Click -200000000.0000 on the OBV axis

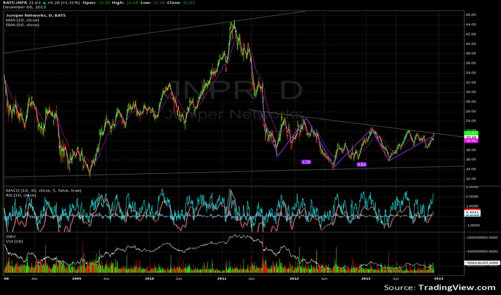pos(482,238)
